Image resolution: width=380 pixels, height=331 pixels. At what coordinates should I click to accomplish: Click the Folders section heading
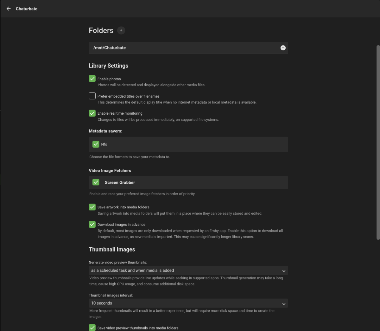(x=101, y=30)
